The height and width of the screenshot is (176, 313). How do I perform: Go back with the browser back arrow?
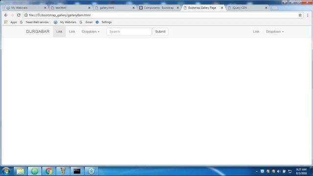pyautogui.click(x=6, y=15)
